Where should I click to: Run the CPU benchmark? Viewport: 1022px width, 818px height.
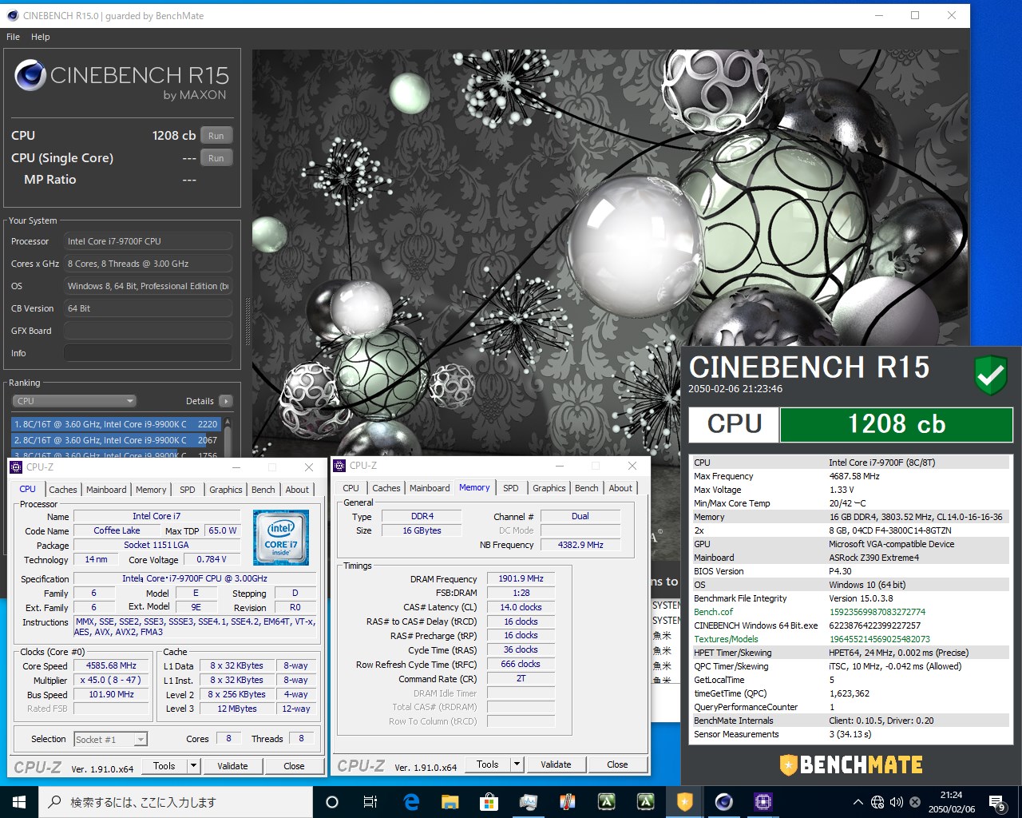point(216,135)
